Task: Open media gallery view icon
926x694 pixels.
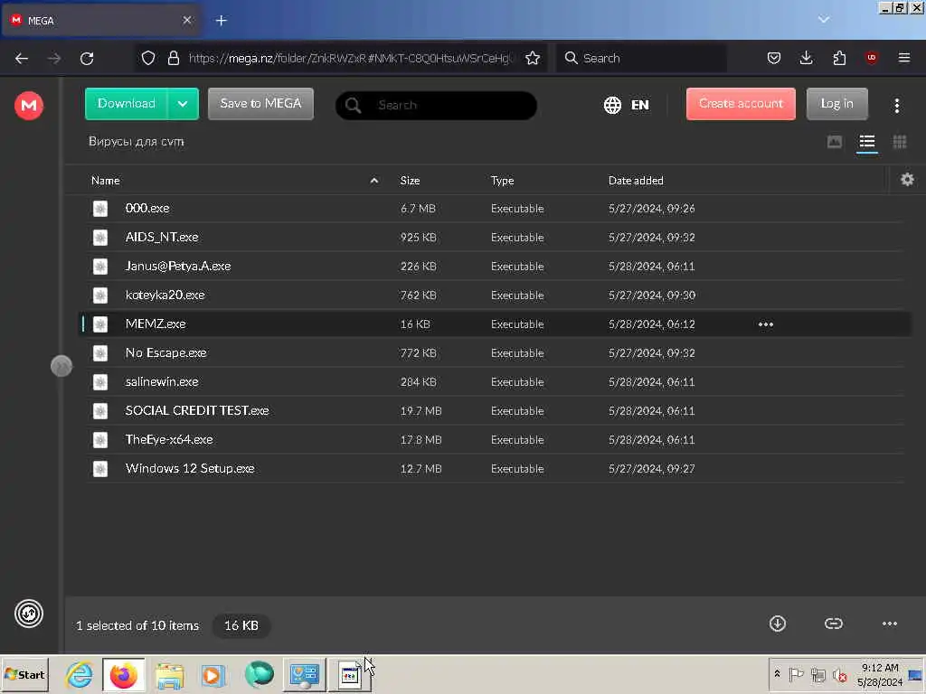Action: [835, 142]
